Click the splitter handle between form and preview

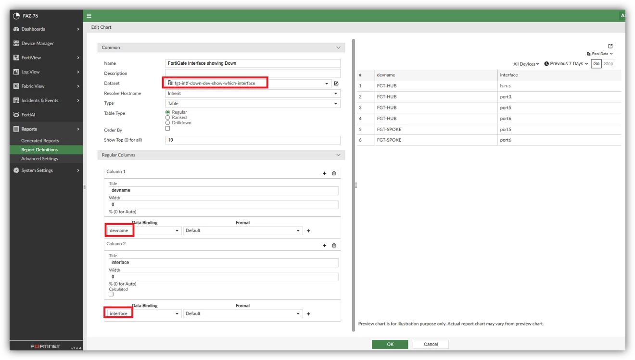[x=356, y=185]
